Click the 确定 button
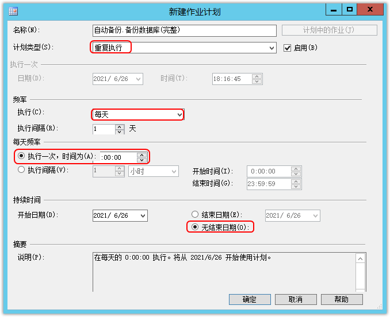Screen dimensions: 390x317 pyautogui.click(x=250, y=299)
